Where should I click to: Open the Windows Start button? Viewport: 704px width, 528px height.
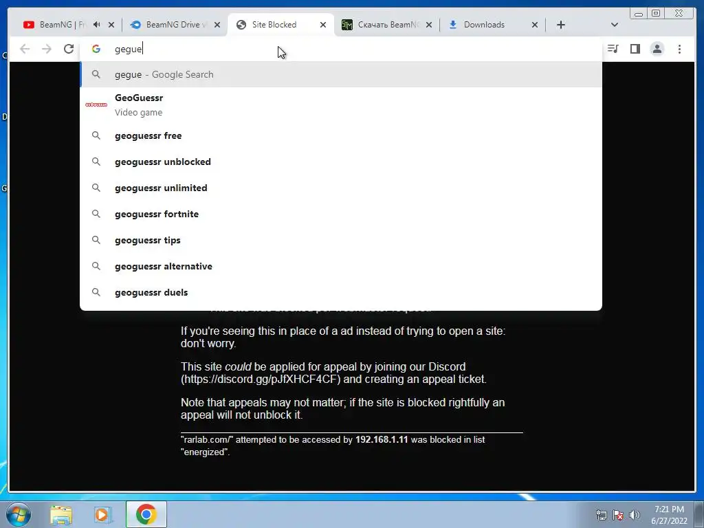[18, 514]
